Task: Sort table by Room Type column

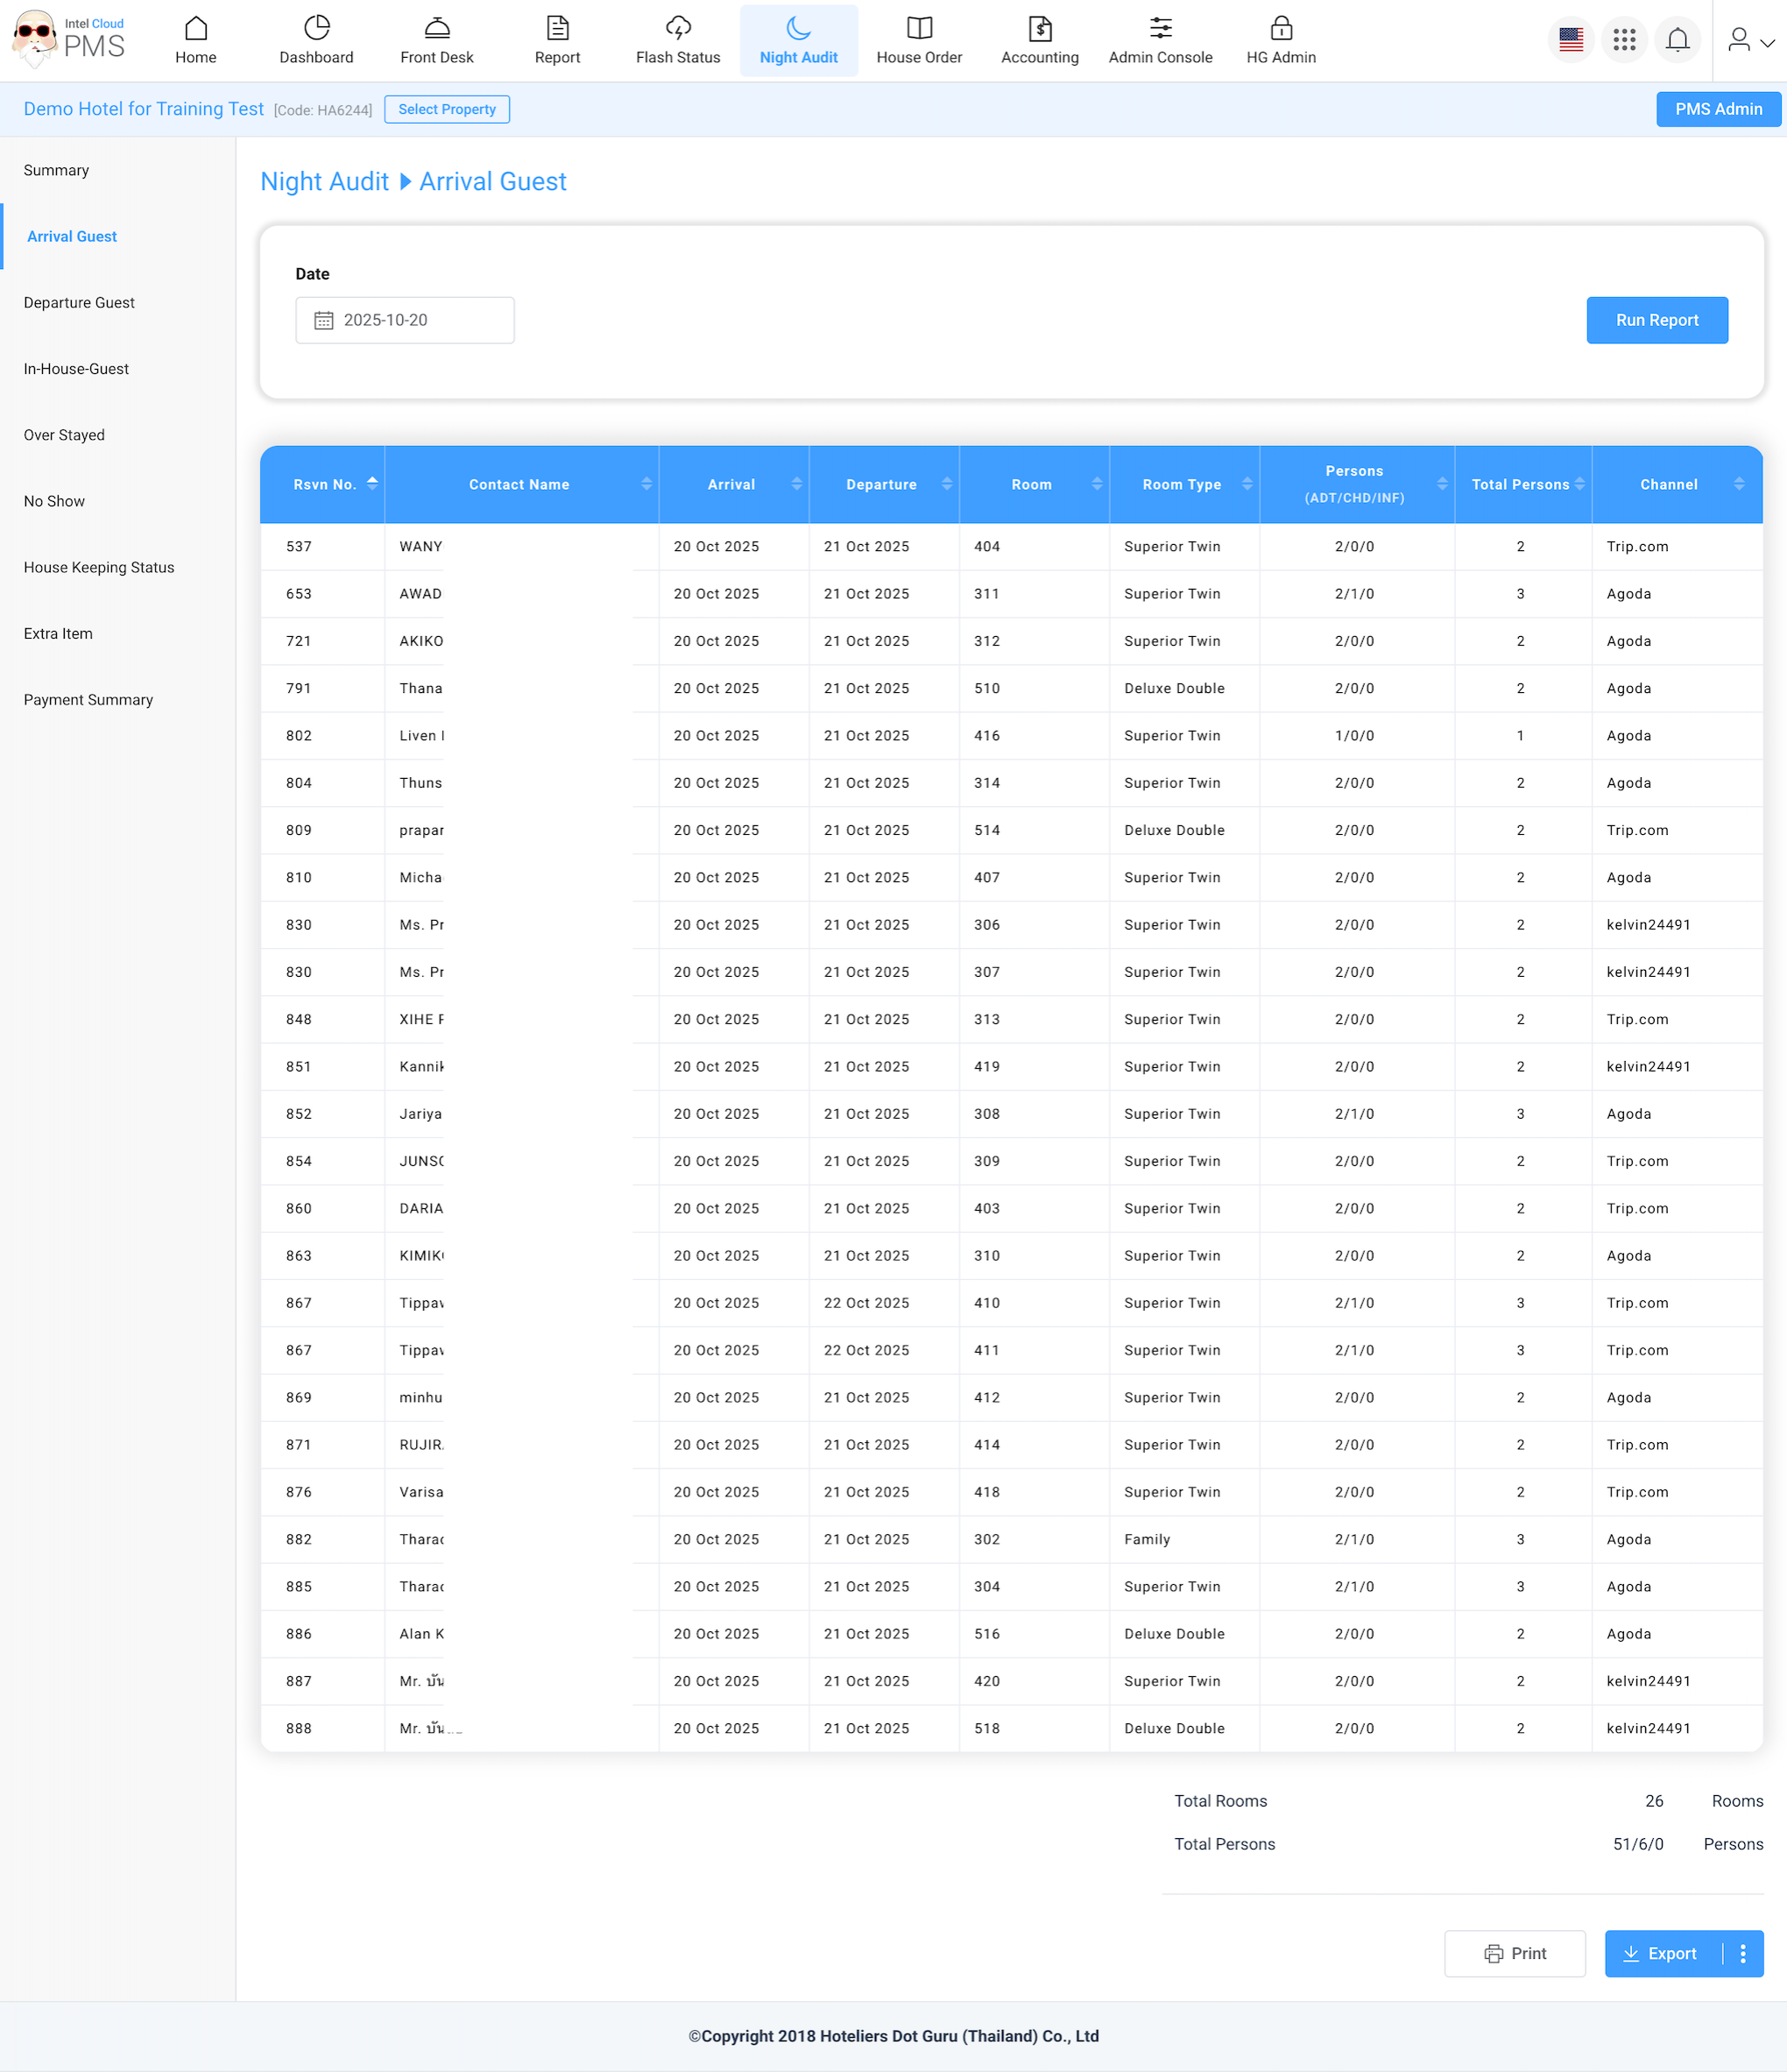Action: coord(1183,485)
